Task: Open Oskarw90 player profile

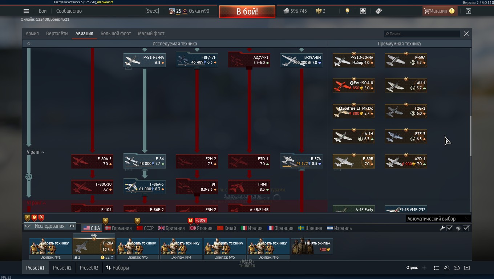Action: tap(198, 11)
